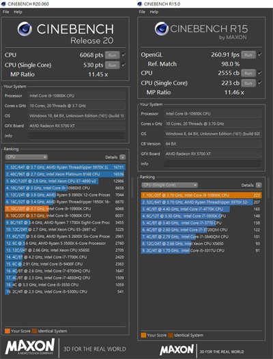Click the Info field in R20 system panel
Screen dimensions: 273x359
click(x=76, y=136)
